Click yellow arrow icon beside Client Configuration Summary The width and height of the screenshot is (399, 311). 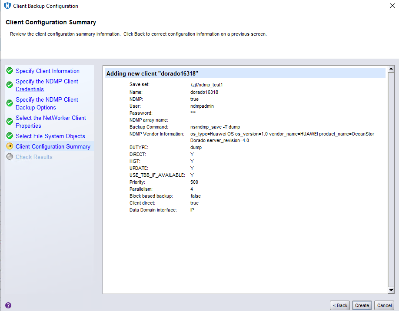(10, 146)
